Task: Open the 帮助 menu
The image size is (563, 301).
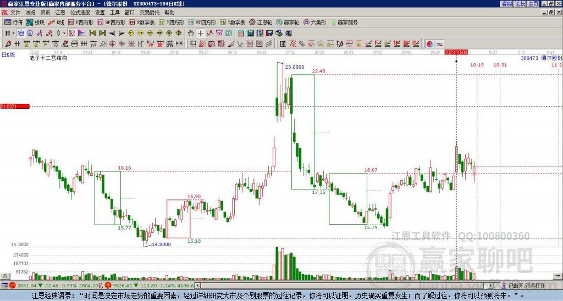Action: coord(169,13)
